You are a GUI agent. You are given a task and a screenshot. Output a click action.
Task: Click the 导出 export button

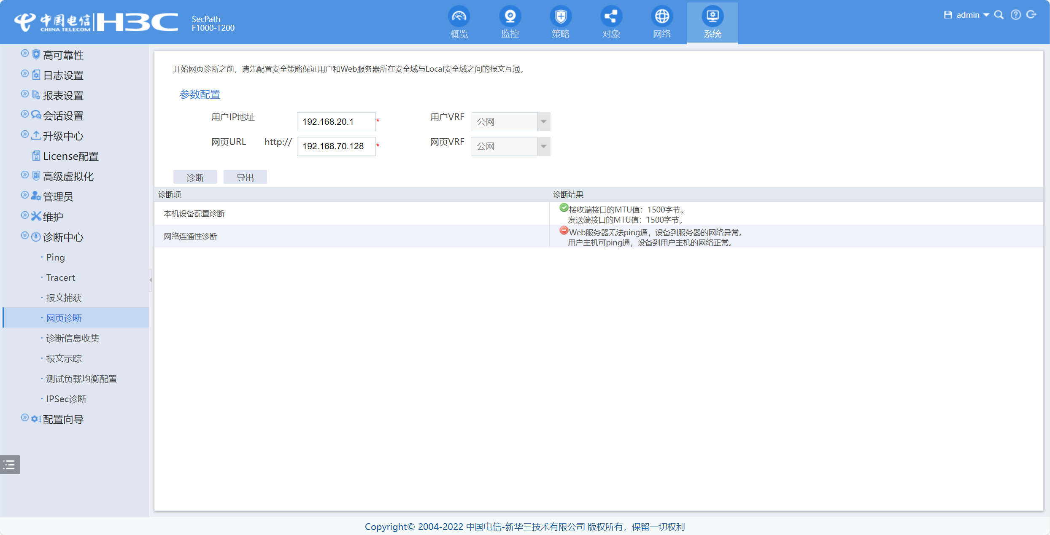point(245,177)
